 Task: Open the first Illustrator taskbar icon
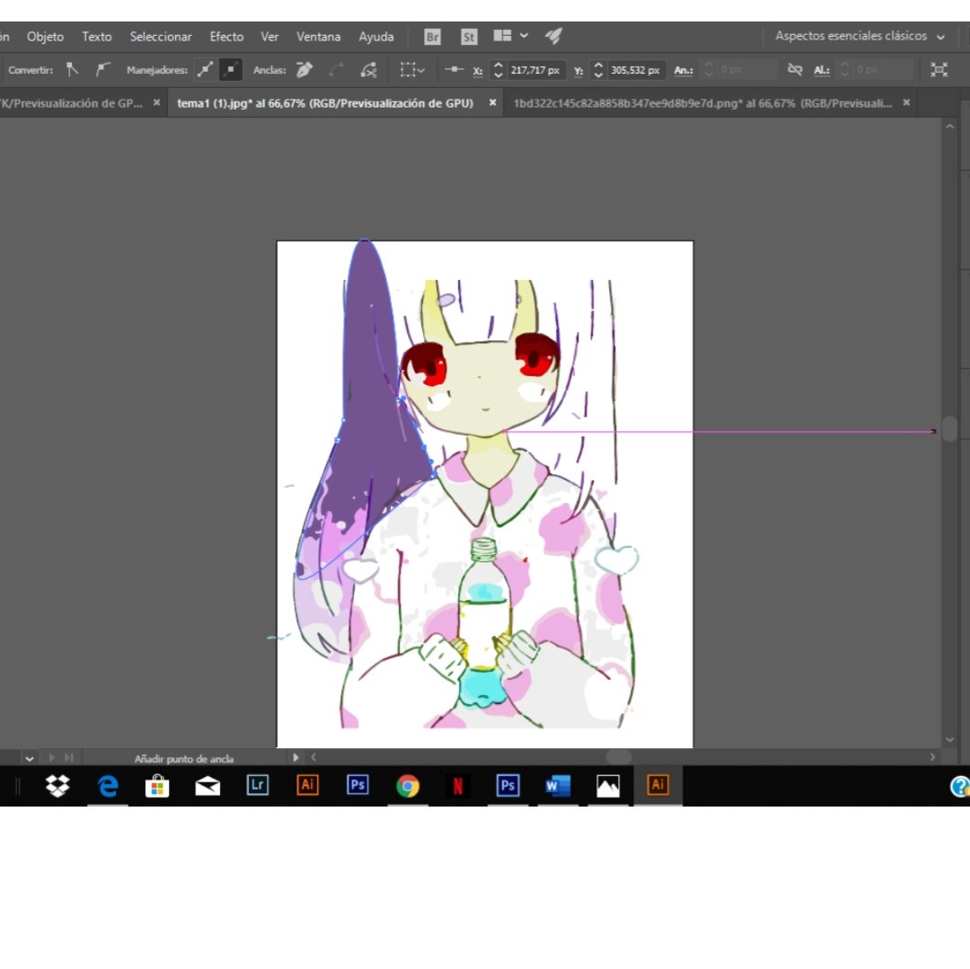coord(307,785)
